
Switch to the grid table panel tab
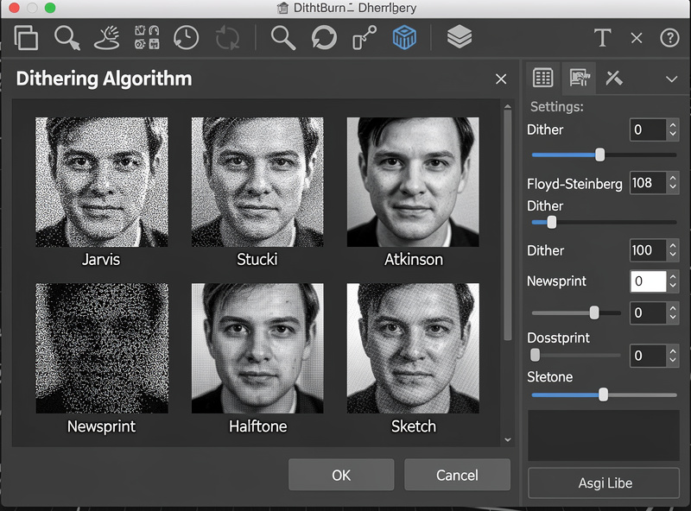pos(542,78)
